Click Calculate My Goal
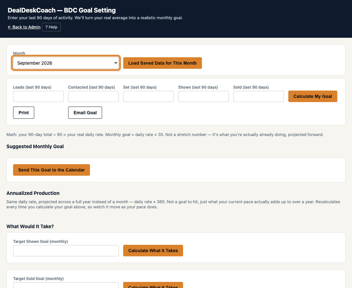This screenshot has width=352, height=288. point(313,96)
